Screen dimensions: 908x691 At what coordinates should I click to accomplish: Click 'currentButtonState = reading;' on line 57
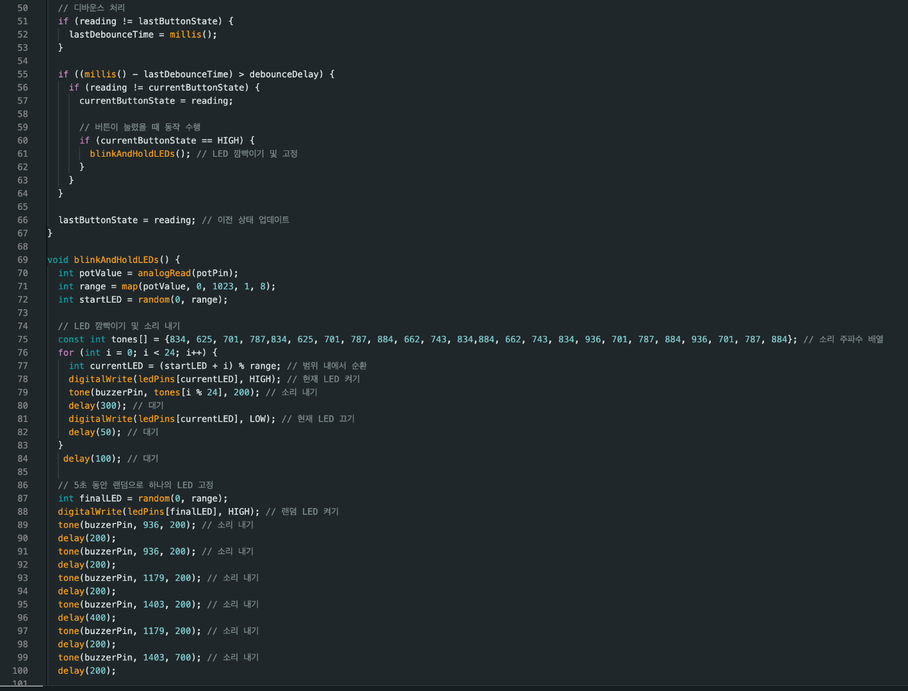click(x=156, y=101)
